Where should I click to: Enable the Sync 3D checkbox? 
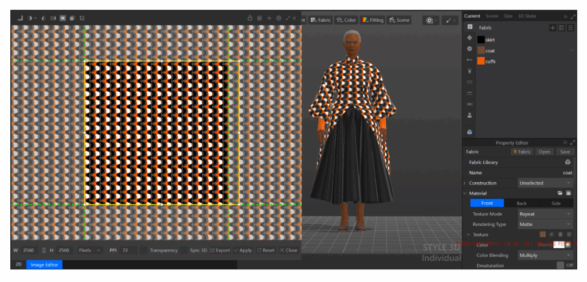pyautogui.click(x=184, y=250)
